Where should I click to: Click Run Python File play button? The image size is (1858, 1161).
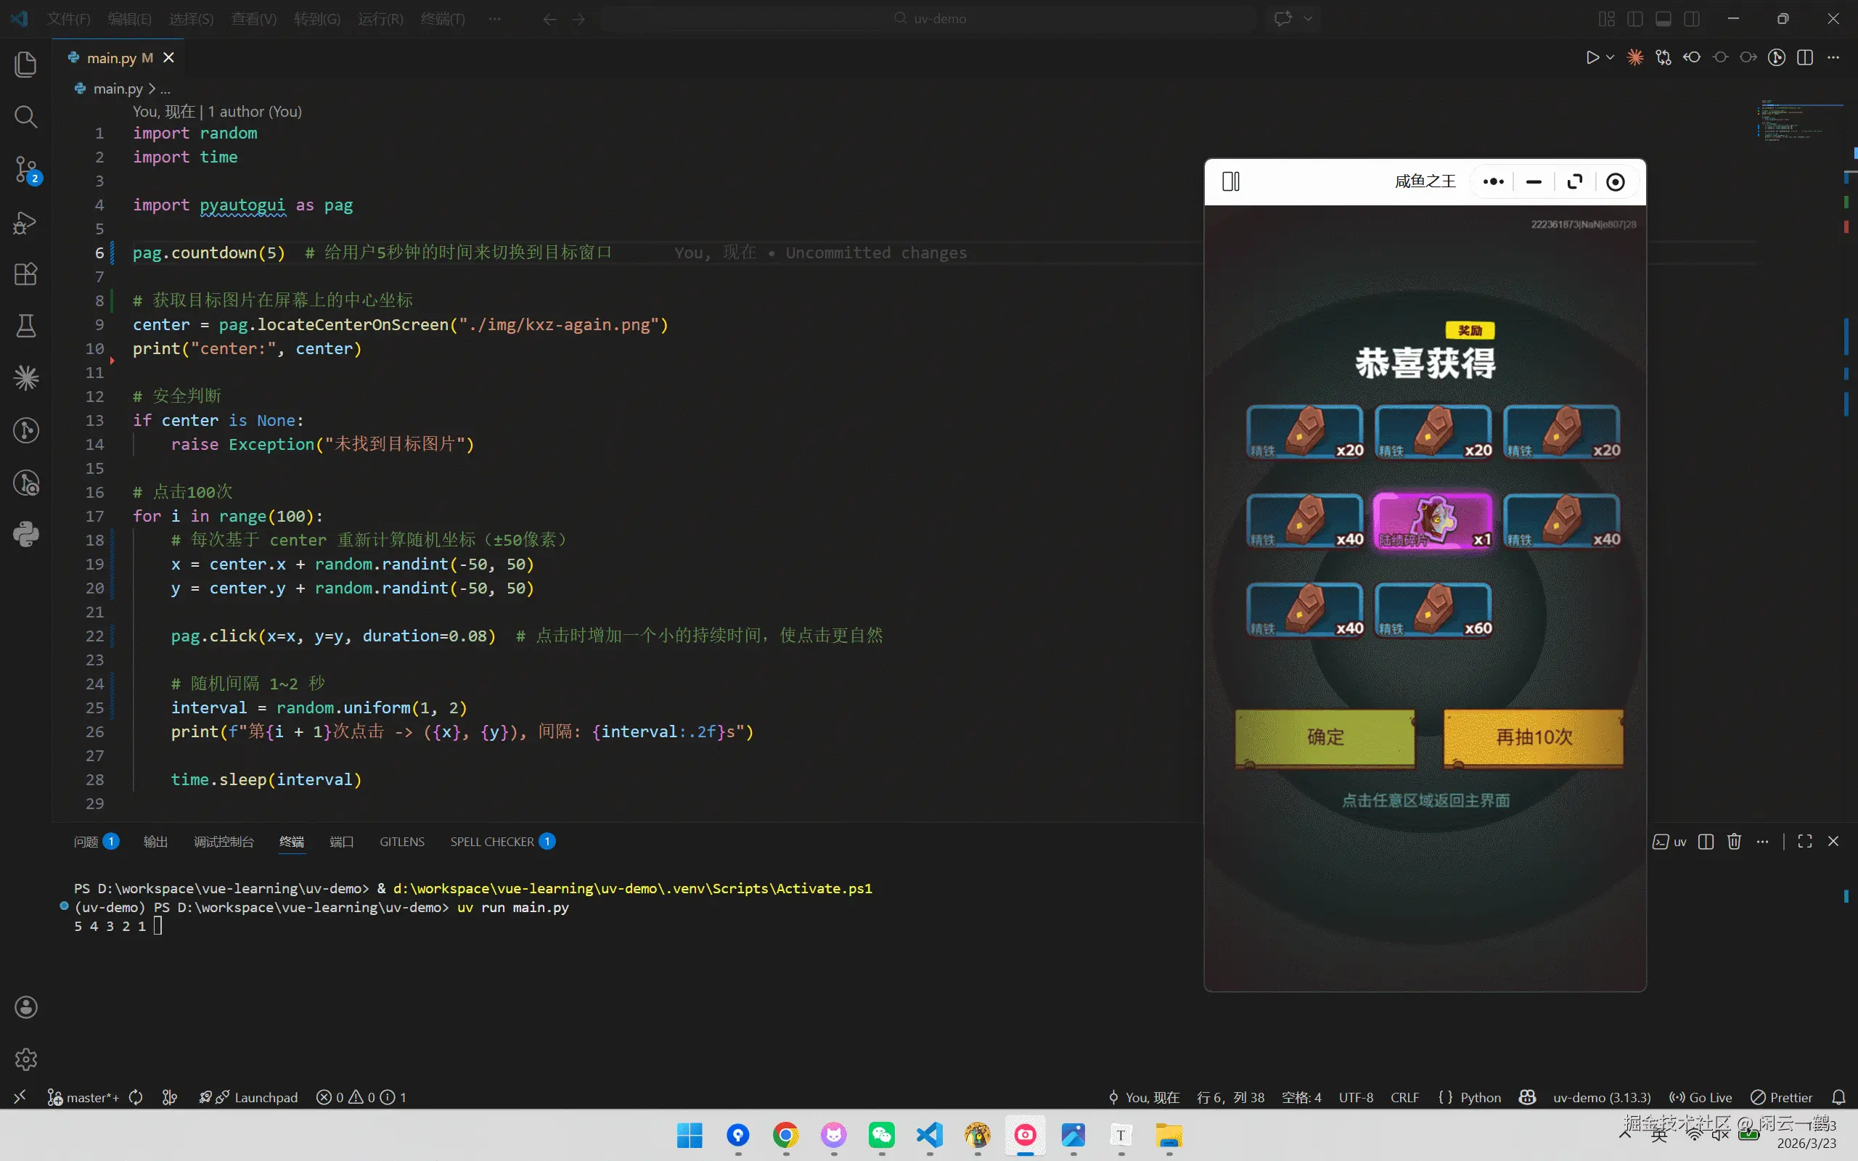1592,57
